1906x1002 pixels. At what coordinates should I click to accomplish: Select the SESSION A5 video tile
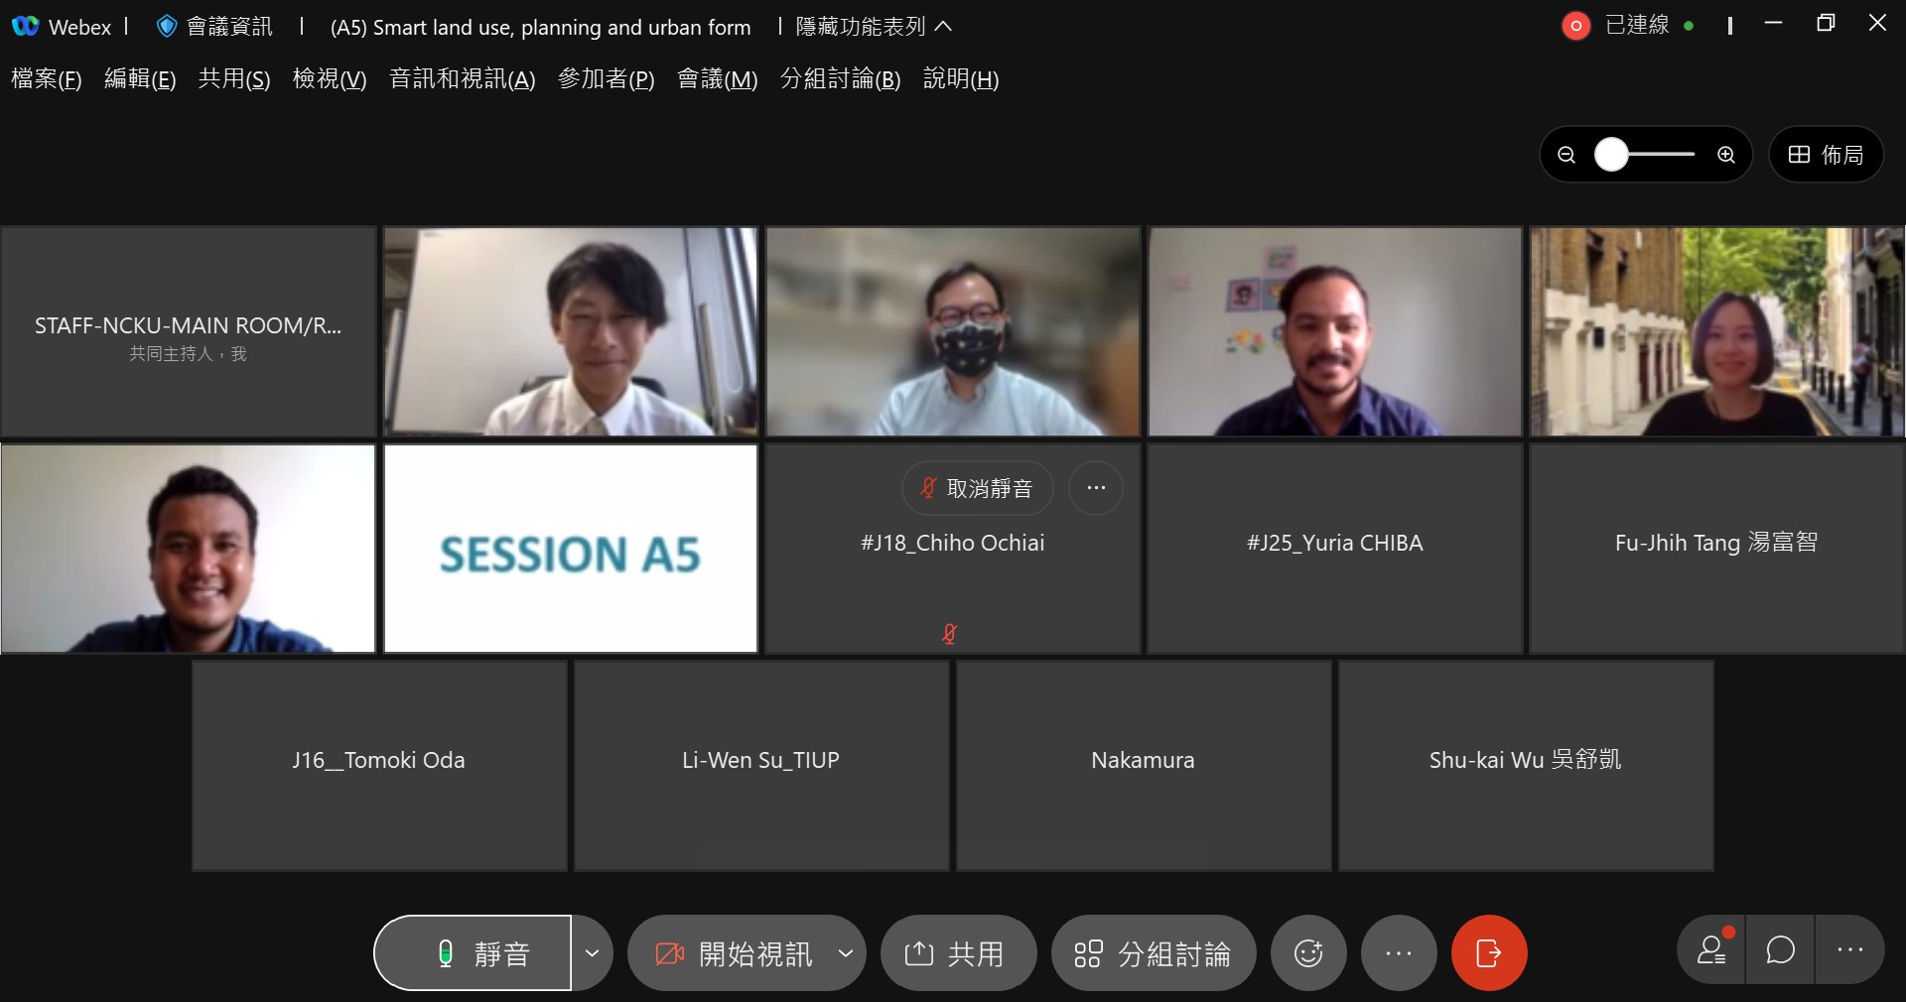click(571, 549)
